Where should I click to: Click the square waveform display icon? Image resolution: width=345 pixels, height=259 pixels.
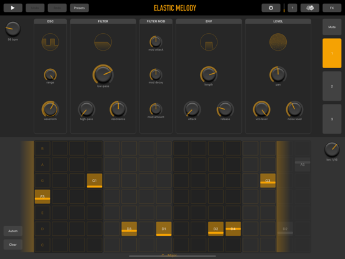[x=50, y=42]
